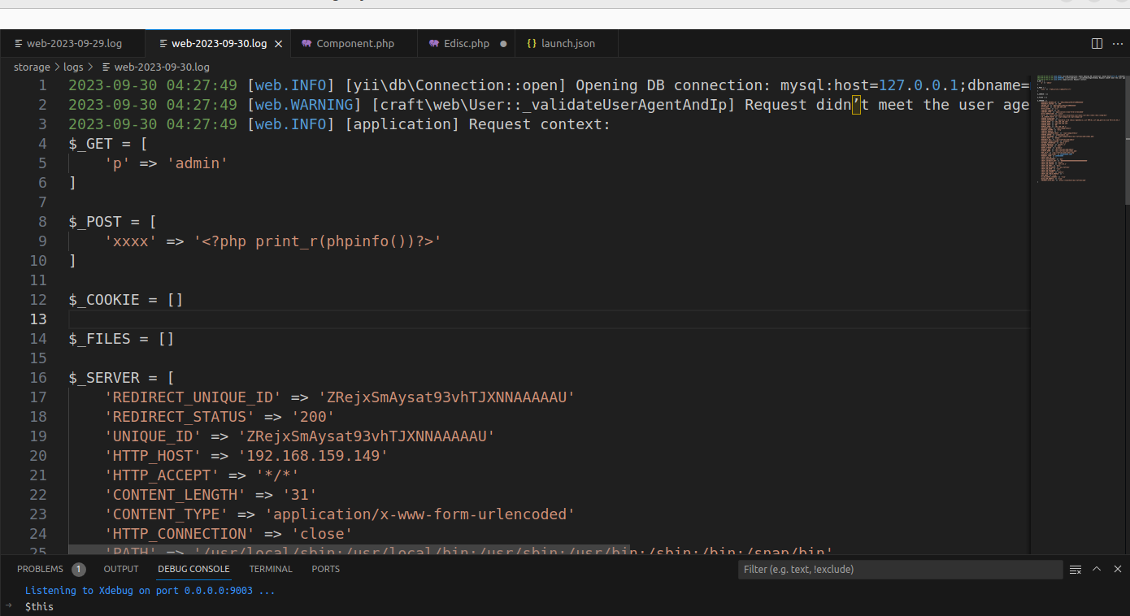The width and height of the screenshot is (1130, 616).
Task: Switch to the launch.json tab
Action: point(567,44)
